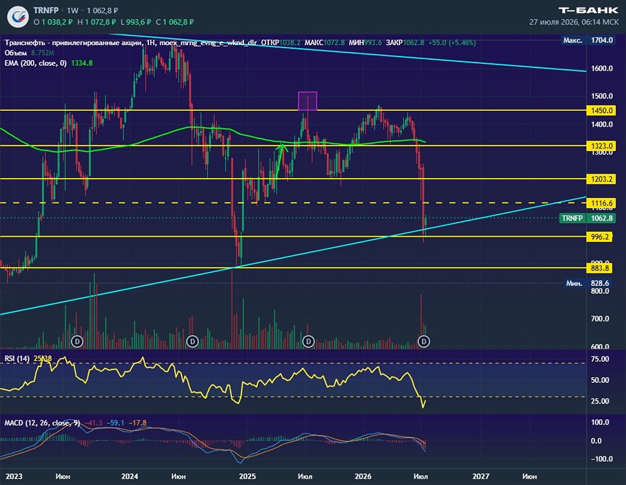The width and height of the screenshot is (626, 485).
Task: Click the Transneft company logo icon
Action: (18, 17)
